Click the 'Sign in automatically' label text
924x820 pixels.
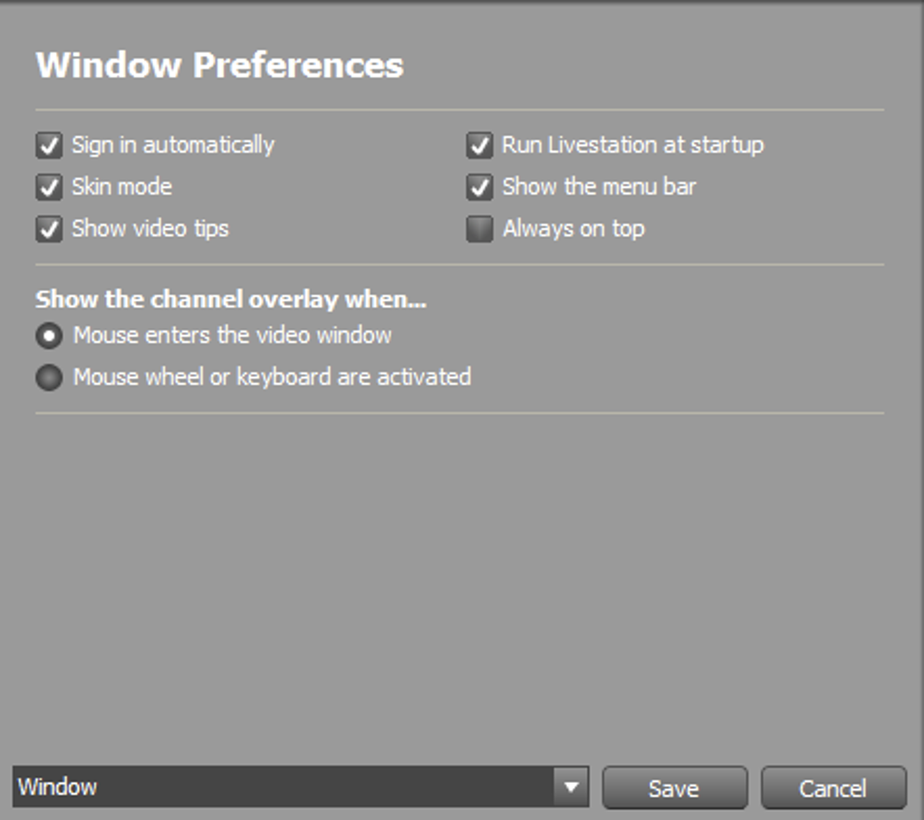173,146
